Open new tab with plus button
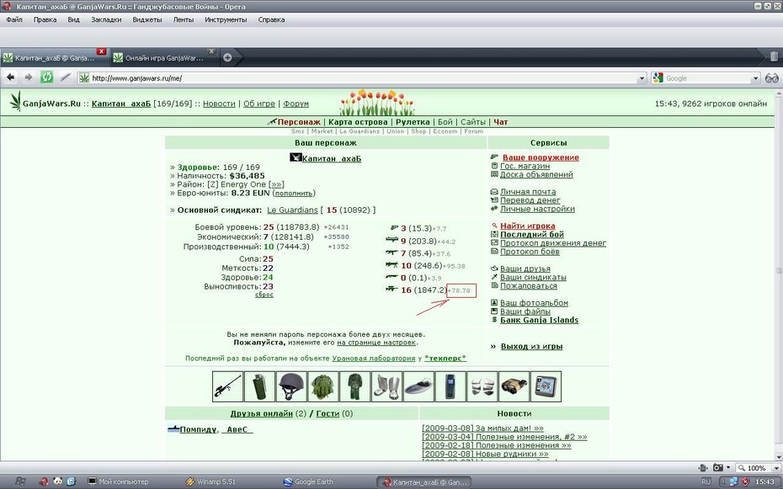This screenshot has height=489, width=783. (227, 57)
